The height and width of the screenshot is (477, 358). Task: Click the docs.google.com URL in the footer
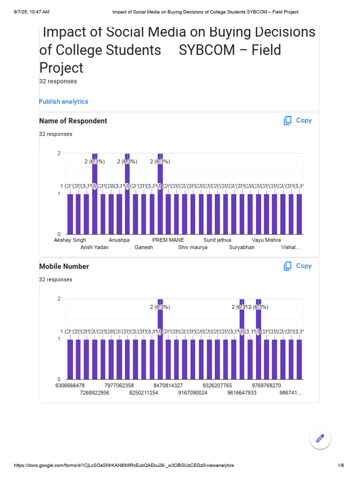(x=124, y=465)
